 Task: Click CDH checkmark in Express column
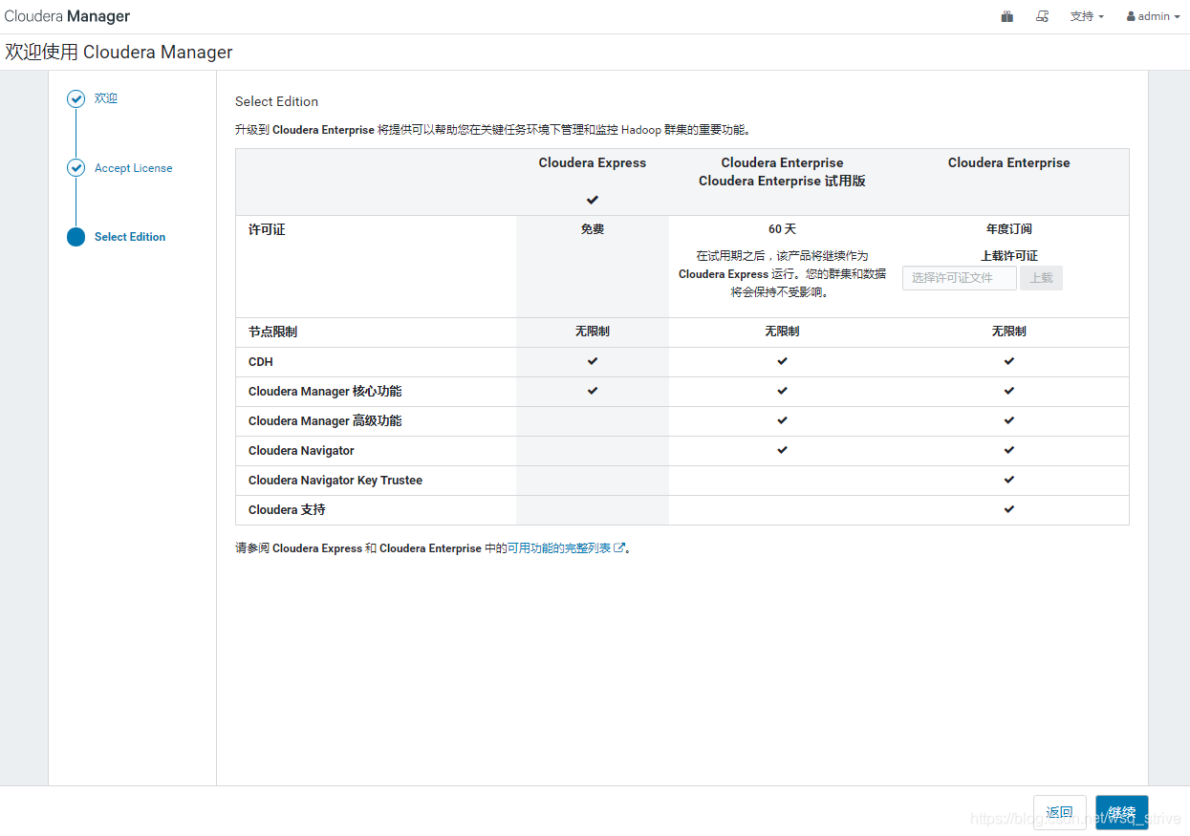tap(593, 361)
